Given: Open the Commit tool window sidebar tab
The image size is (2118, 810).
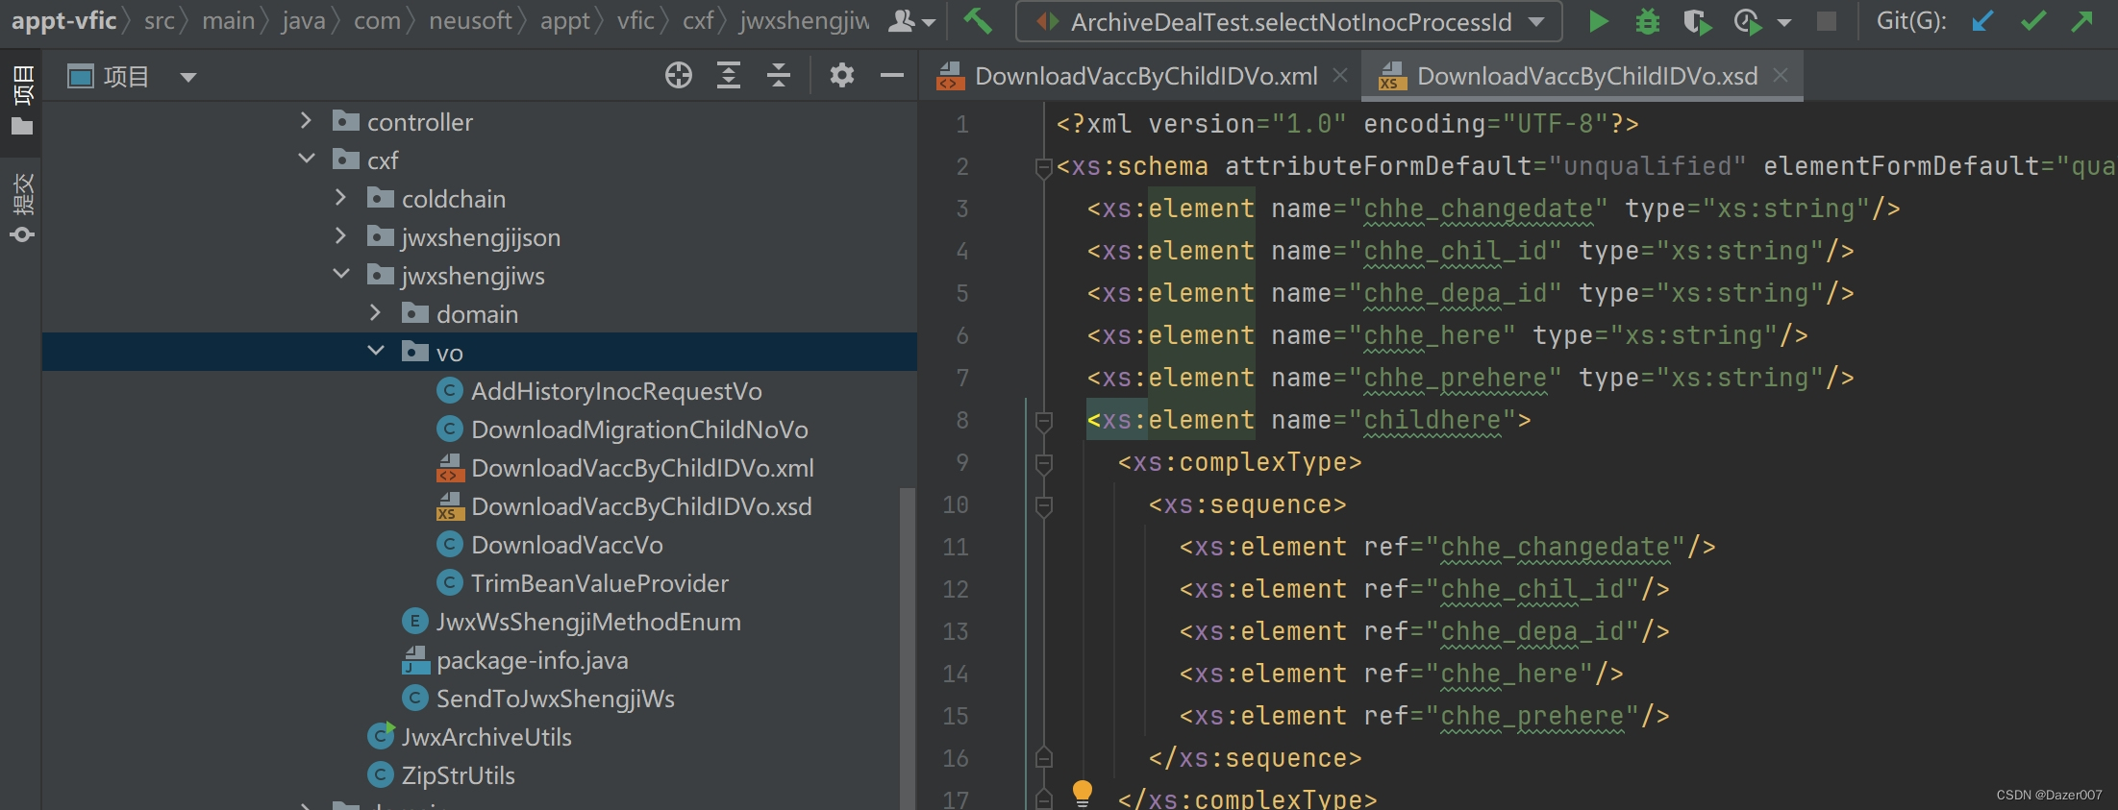Looking at the screenshot, I should [x=22, y=208].
